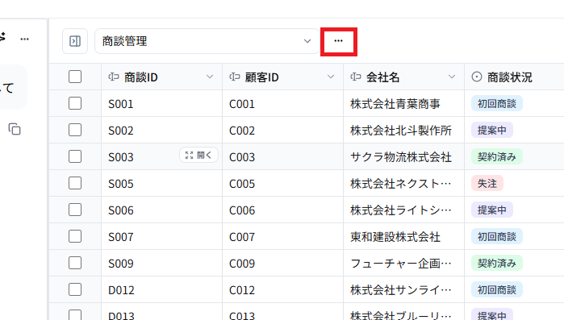Viewport: 564px width, 320px height.
Task: Click the 株式会社青葉商事 cell
Action: tap(404, 103)
